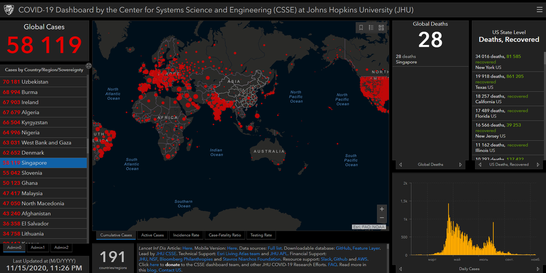The height and width of the screenshot is (273, 546).
Task: Select the Case-Fatality Ratio tab
Action: click(x=224, y=235)
